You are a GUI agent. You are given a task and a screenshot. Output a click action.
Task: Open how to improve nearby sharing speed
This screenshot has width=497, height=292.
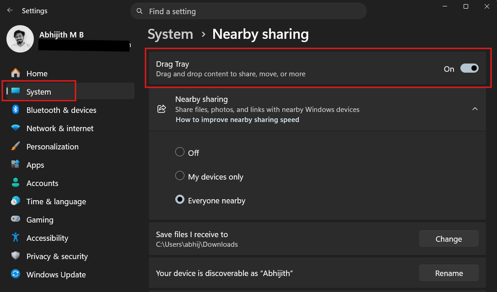click(237, 119)
